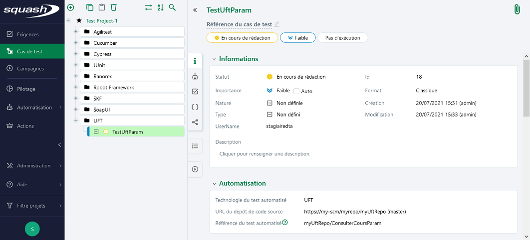The height and width of the screenshot is (240, 530).
Task: Go to Campagnes in sidebar
Action: click(30, 69)
